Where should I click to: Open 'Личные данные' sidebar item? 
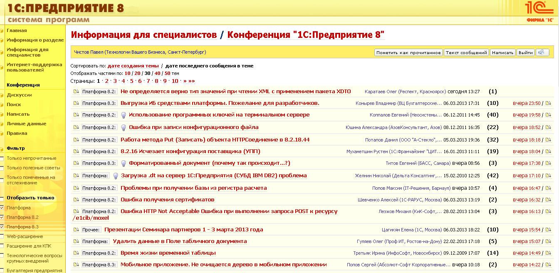[26, 124]
